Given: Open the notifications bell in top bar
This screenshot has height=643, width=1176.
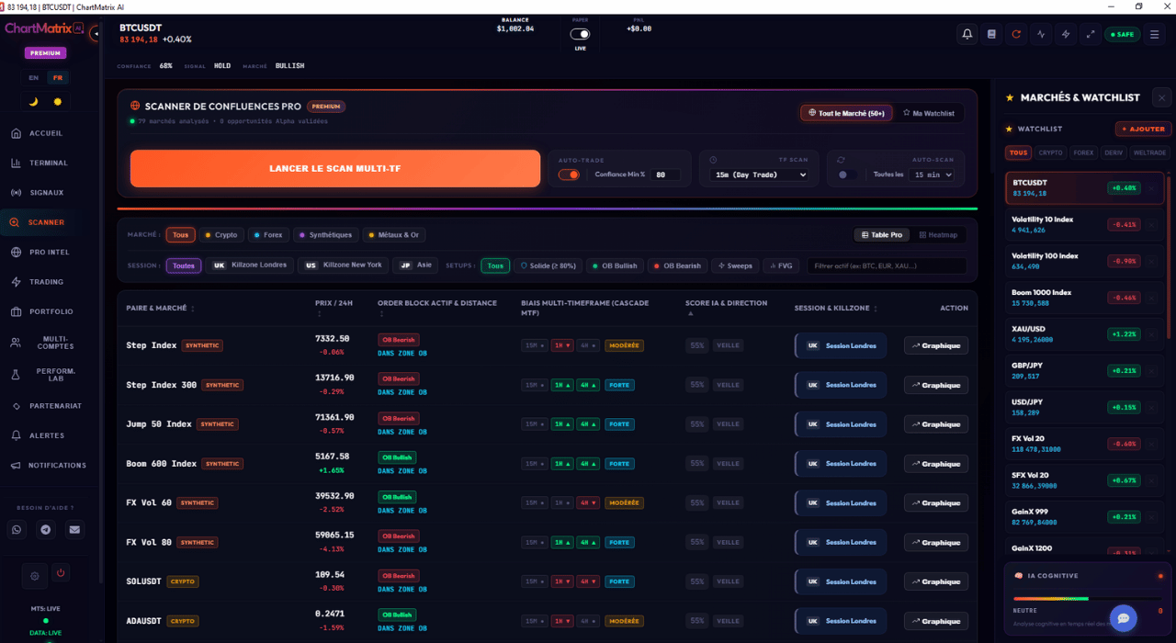Looking at the screenshot, I should click(967, 34).
